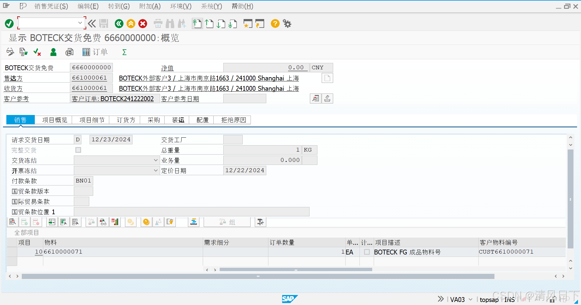The image size is (581, 305).
Task: Select the glasses-and-pencil display/change icon
Action: pos(10,52)
